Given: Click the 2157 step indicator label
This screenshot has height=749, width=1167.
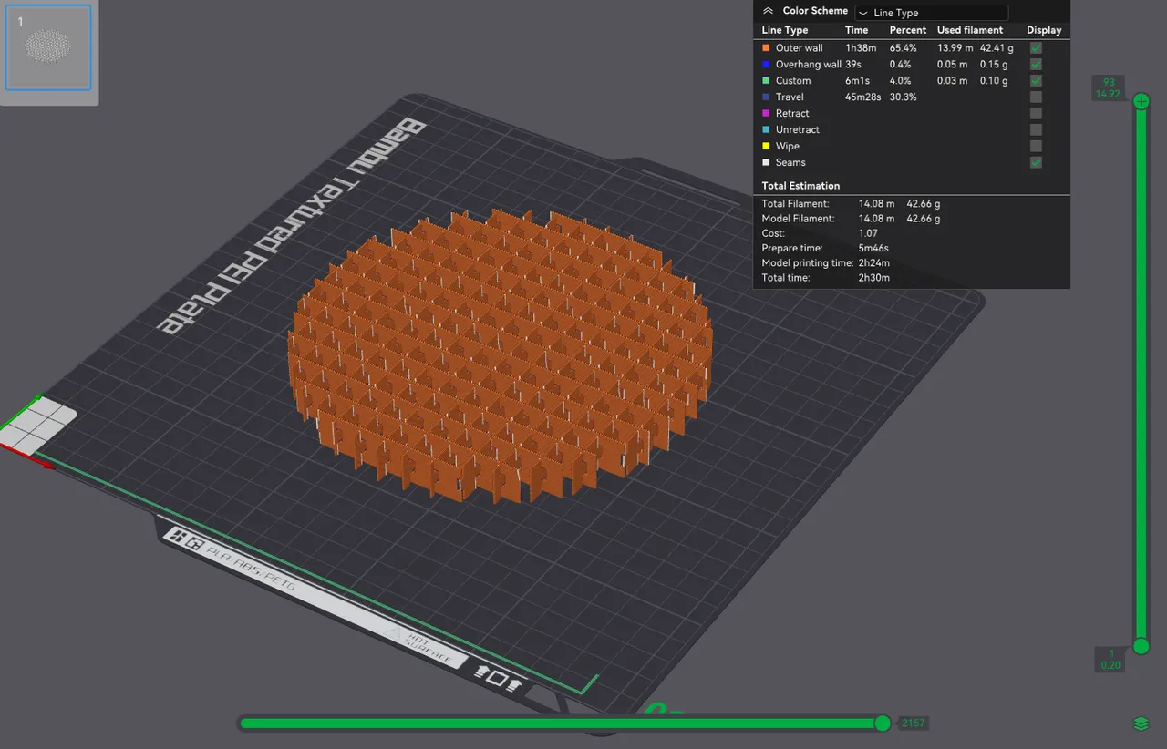Looking at the screenshot, I should click(x=913, y=723).
